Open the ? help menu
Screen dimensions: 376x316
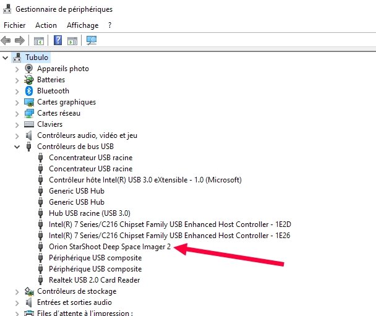[x=109, y=25]
